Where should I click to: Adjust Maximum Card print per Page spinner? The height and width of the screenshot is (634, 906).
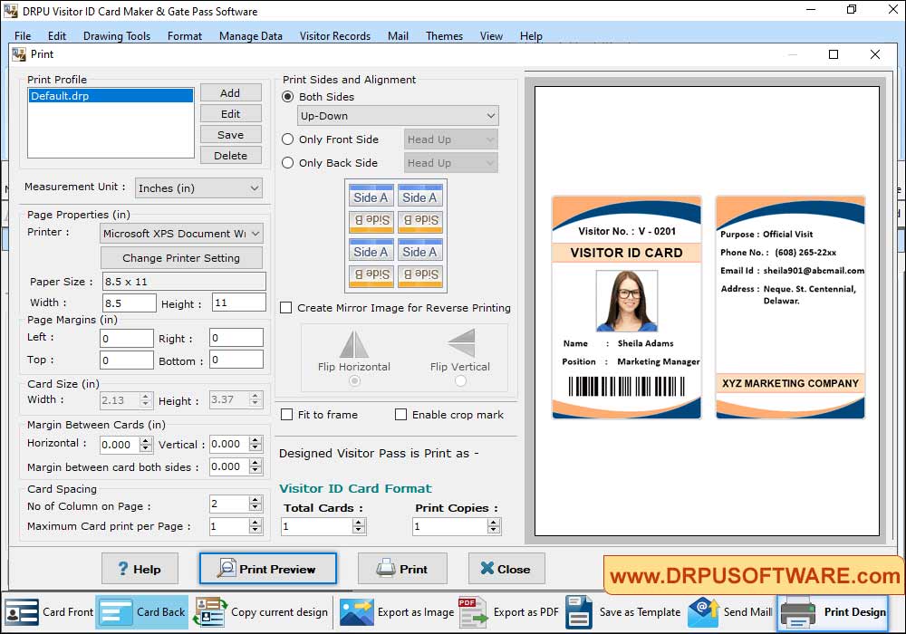tap(255, 526)
